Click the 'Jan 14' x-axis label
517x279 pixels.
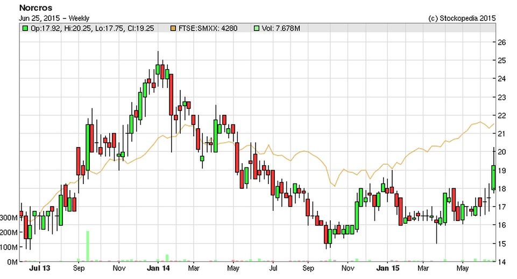158,268
